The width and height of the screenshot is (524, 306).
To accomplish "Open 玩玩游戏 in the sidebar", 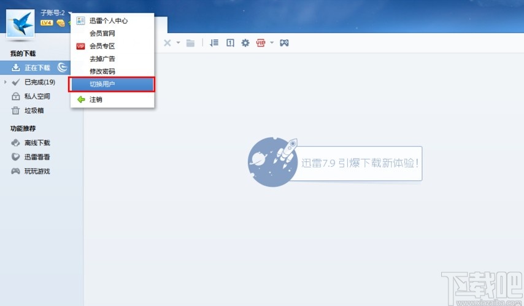I will 37,171.
